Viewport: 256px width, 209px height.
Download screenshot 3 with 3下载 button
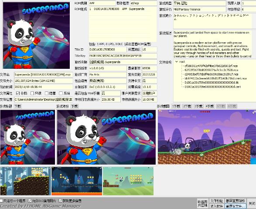pos(198,106)
